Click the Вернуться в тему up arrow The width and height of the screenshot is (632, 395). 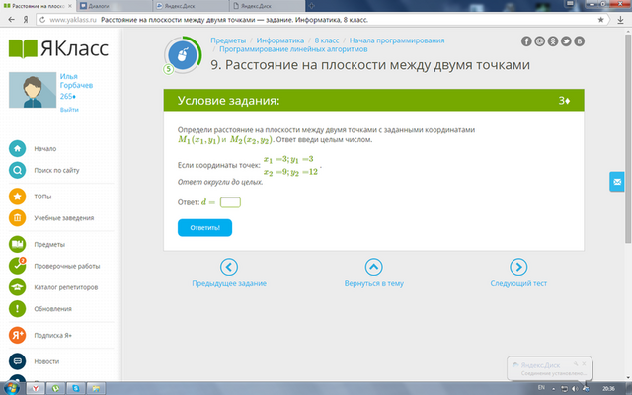pos(373,267)
